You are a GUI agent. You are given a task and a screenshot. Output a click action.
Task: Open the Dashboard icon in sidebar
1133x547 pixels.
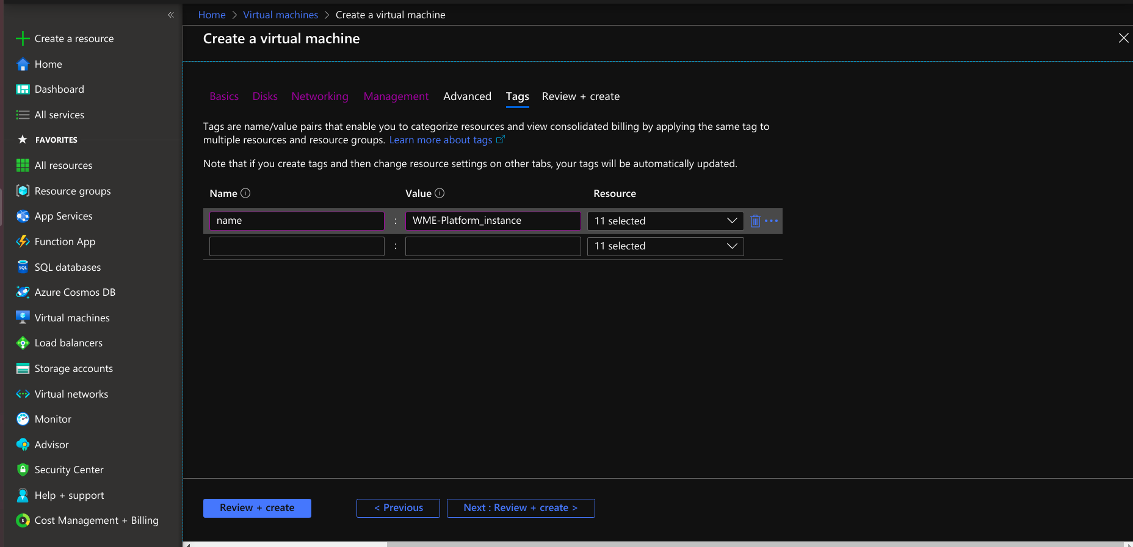(x=23, y=90)
